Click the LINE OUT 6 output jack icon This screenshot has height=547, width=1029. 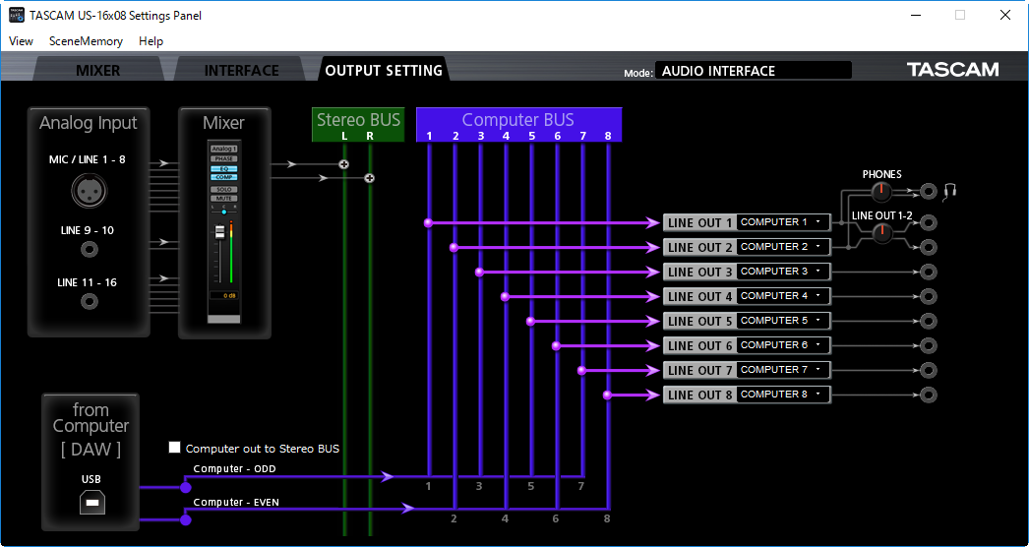pos(928,345)
